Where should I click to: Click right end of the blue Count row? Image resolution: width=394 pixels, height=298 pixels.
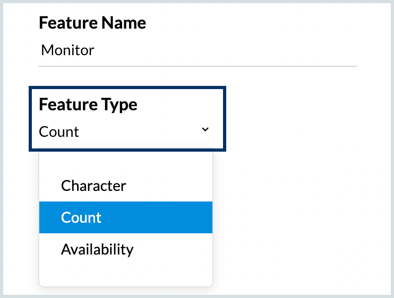point(202,217)
